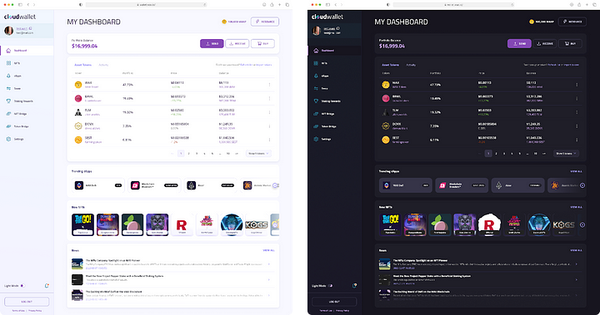
Task: Open three-dot menu for WAX row, dark window
Action: [x=577, y=85]
